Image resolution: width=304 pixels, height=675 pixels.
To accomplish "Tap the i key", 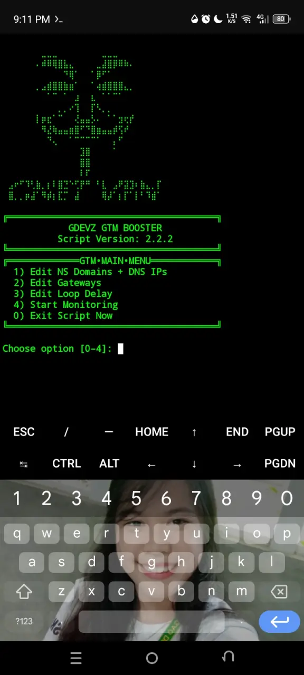I will 227,534.
